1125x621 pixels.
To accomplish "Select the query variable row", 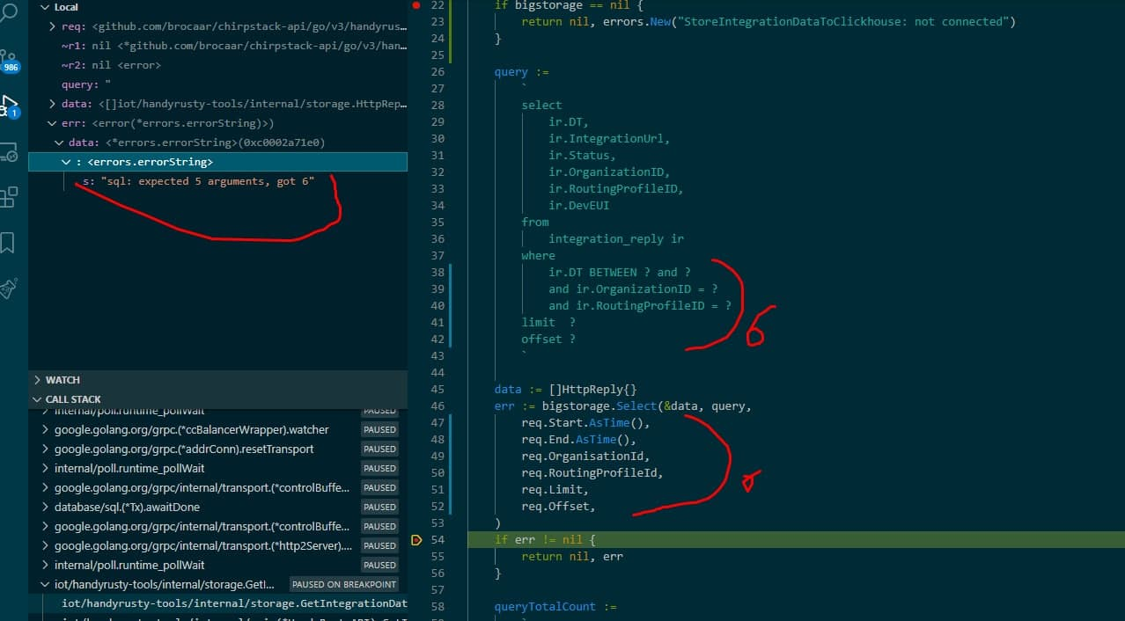I will [217, 84].
